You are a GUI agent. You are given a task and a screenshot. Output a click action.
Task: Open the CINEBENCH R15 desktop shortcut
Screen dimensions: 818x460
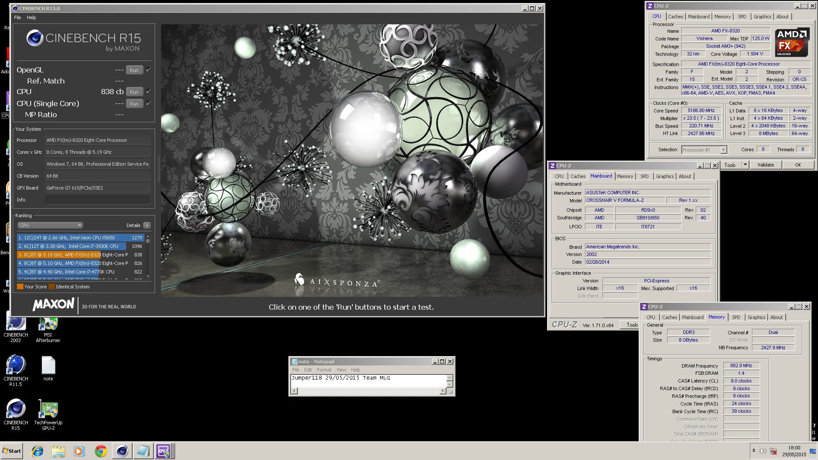pyautogui.click(x=16, y=414)
